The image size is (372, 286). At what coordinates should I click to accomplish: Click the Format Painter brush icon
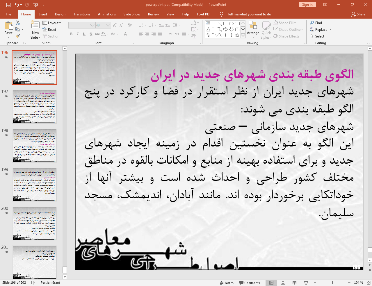(x=18, y=36)
